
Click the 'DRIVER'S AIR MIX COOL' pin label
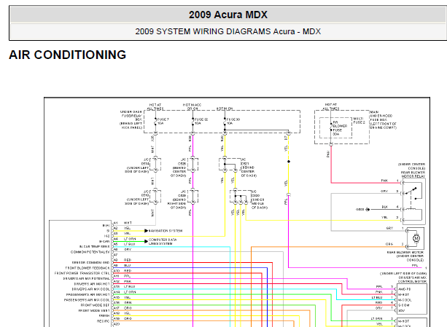(x=91, y=289)
